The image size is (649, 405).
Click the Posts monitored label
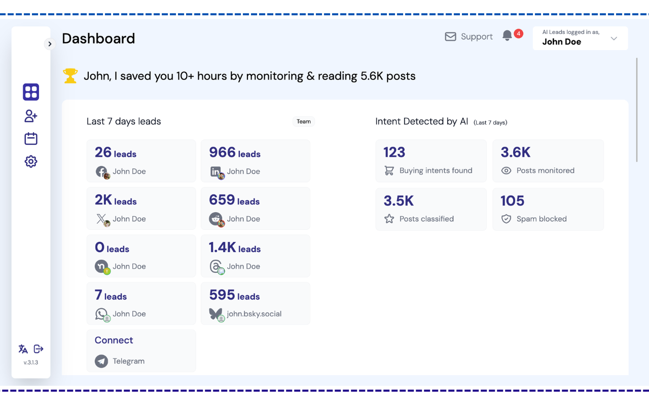tap(546, 171)
